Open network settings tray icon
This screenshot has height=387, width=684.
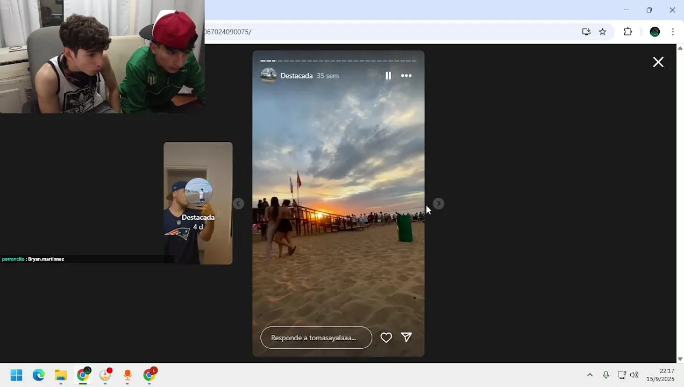coord(622,375)
